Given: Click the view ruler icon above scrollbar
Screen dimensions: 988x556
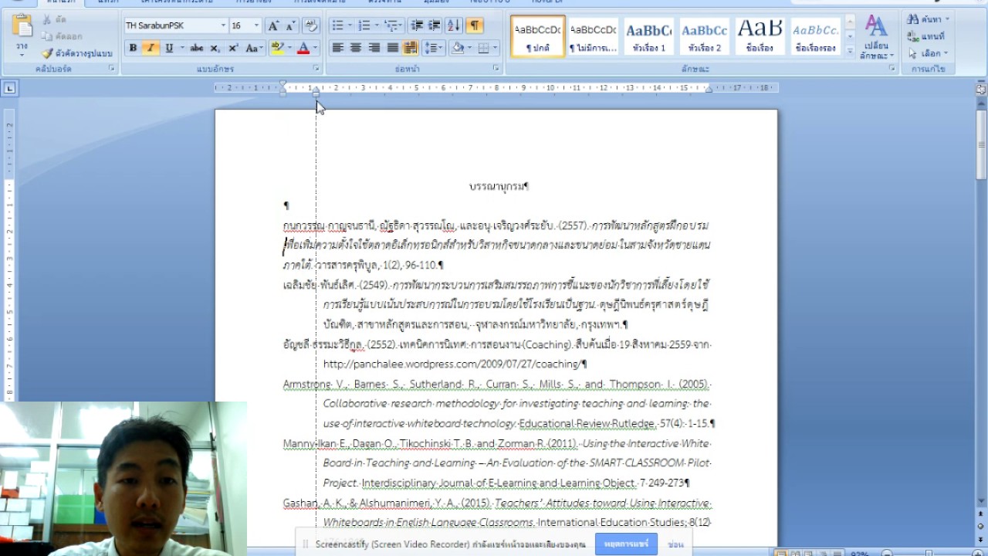Looking at the screenshot, I should click(981, 89).
